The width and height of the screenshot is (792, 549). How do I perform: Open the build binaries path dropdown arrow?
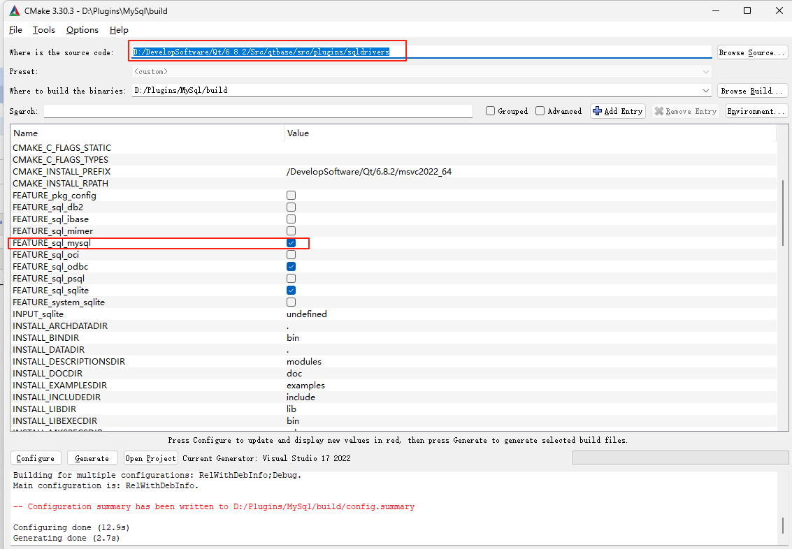click(x=705, y=91)
